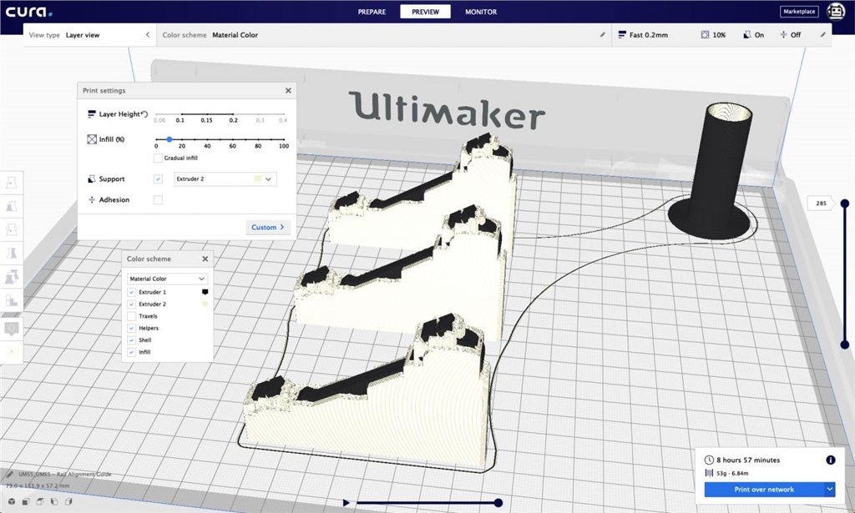Image resolution: width=855 pixels, height=513 pixels.
Task: Open the dropdown arrow next to Print over network
Action: tap(829, 489)
